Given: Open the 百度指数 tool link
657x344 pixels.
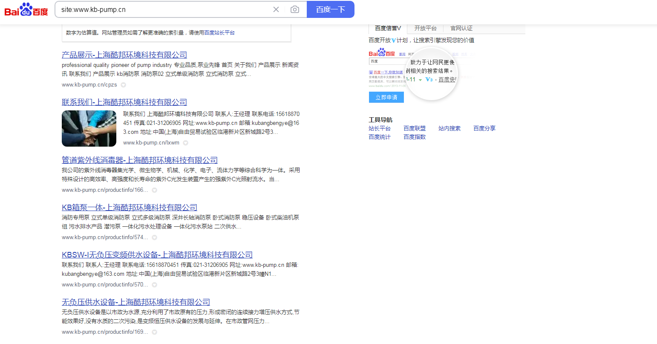Looking at the screenshot, I should click(415, 137).
